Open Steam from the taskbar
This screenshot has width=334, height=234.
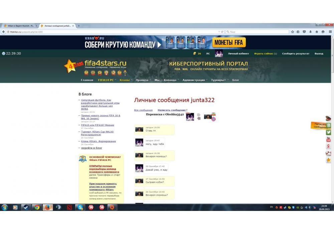pyautogui.click(x=26, y=207)
